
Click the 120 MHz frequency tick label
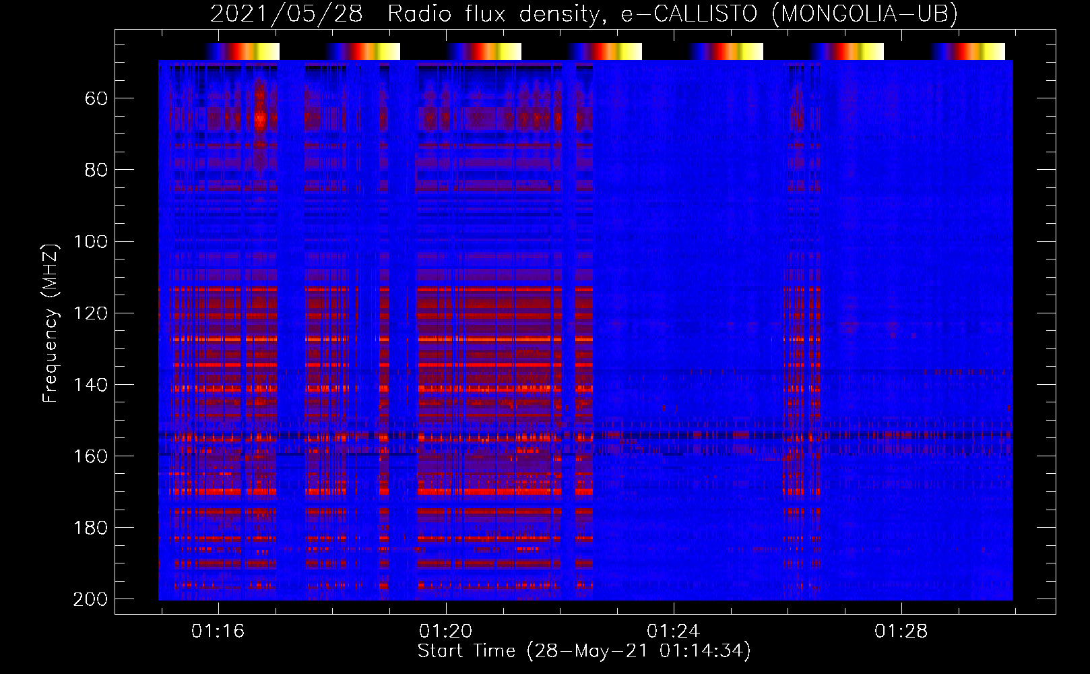[90, 313]
